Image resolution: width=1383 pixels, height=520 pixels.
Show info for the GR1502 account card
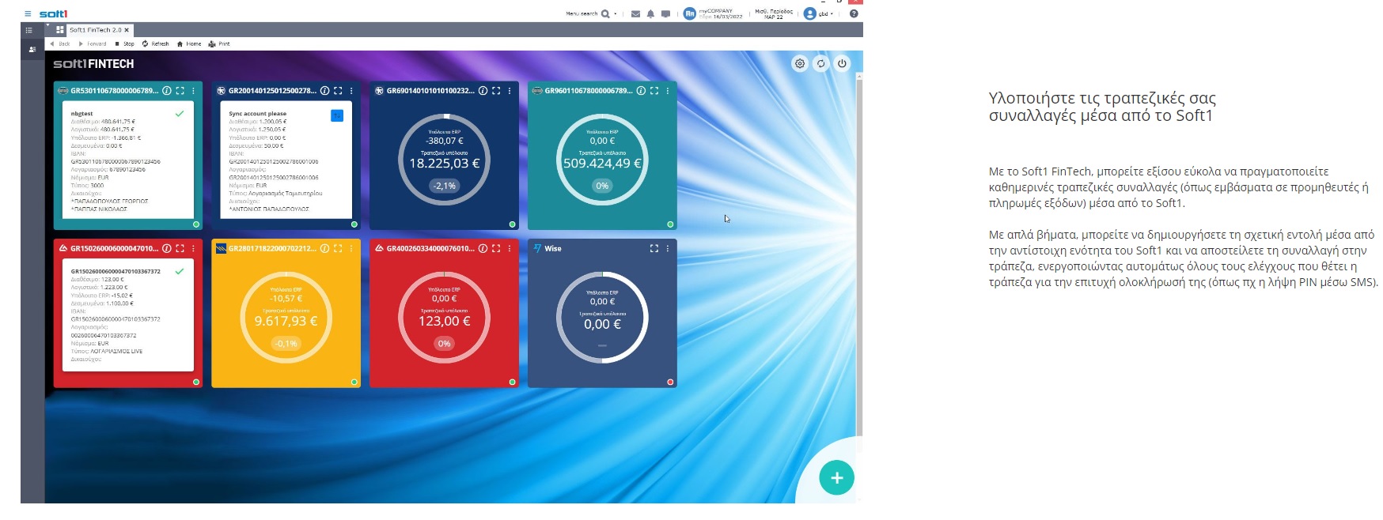(x=167, y=248)
